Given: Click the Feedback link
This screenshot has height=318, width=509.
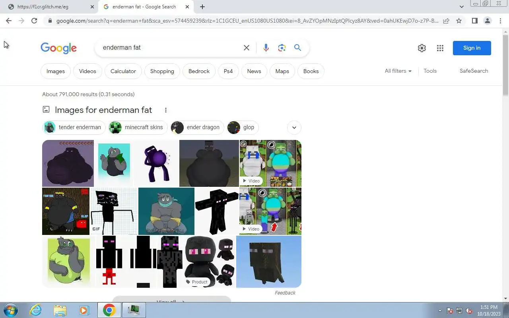Looking at the screenshot, I should (285, 293).
